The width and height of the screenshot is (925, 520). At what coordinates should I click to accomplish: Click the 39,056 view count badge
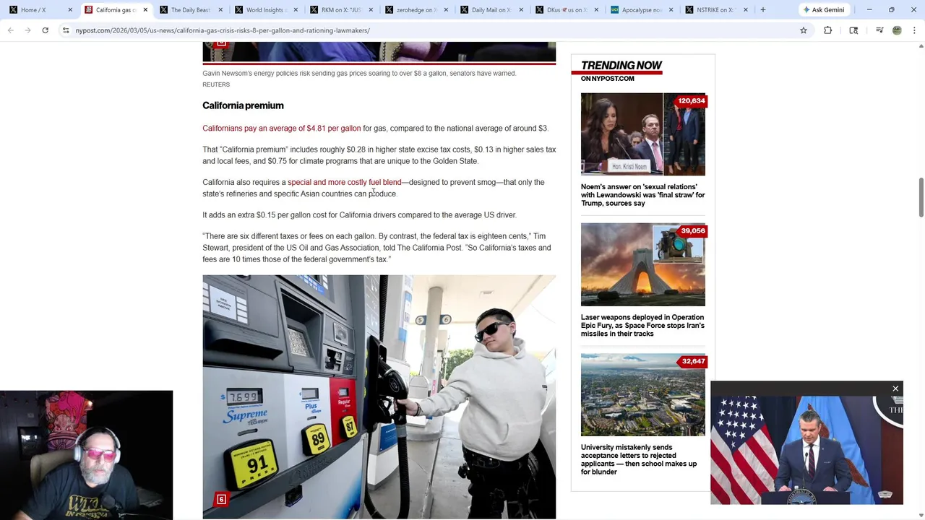(691, 231)
